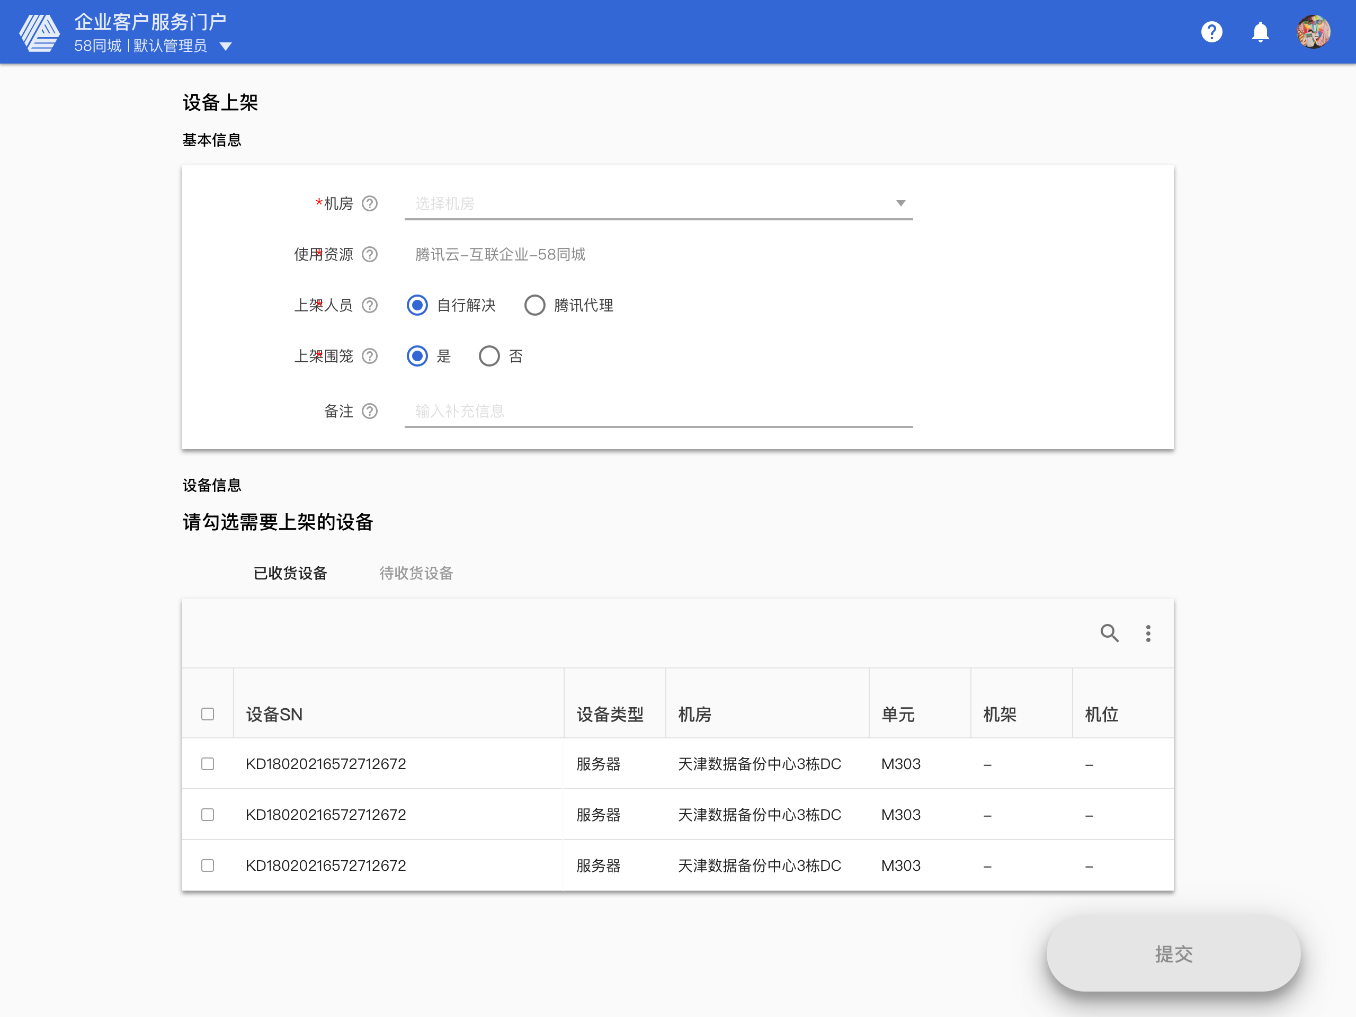Screen dimensions: 1356x1017
Task: Click the portal logo icon
Action: pos(39,32)
